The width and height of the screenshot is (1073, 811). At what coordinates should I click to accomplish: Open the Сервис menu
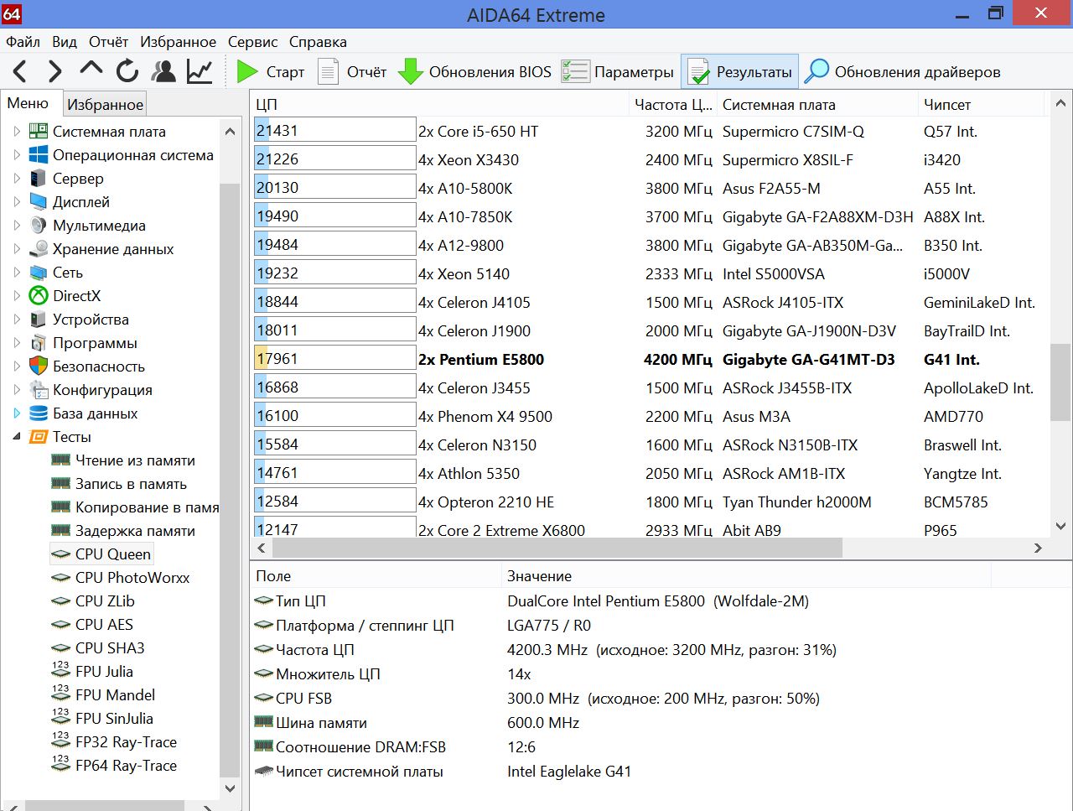coord(252,42)
